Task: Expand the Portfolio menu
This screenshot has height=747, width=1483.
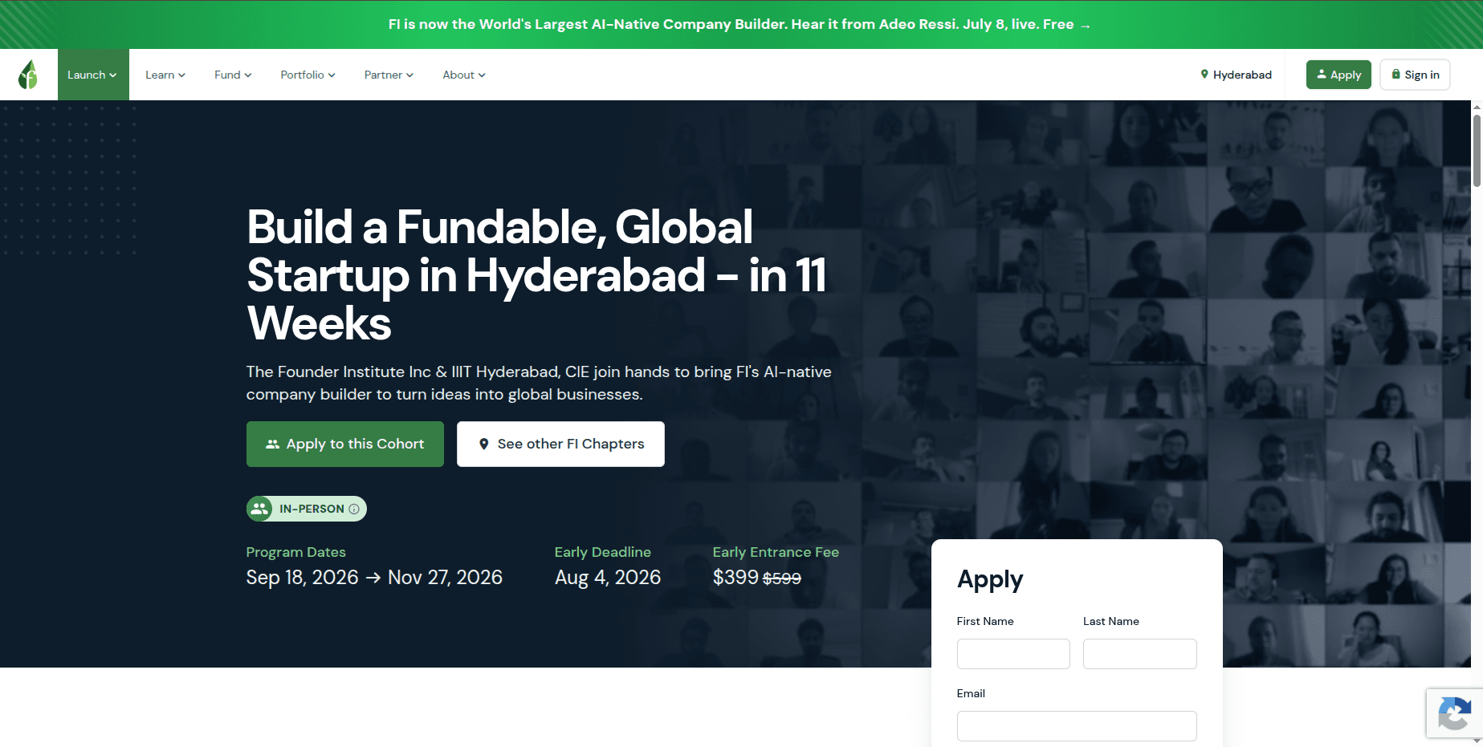Action: pos(308,75)
